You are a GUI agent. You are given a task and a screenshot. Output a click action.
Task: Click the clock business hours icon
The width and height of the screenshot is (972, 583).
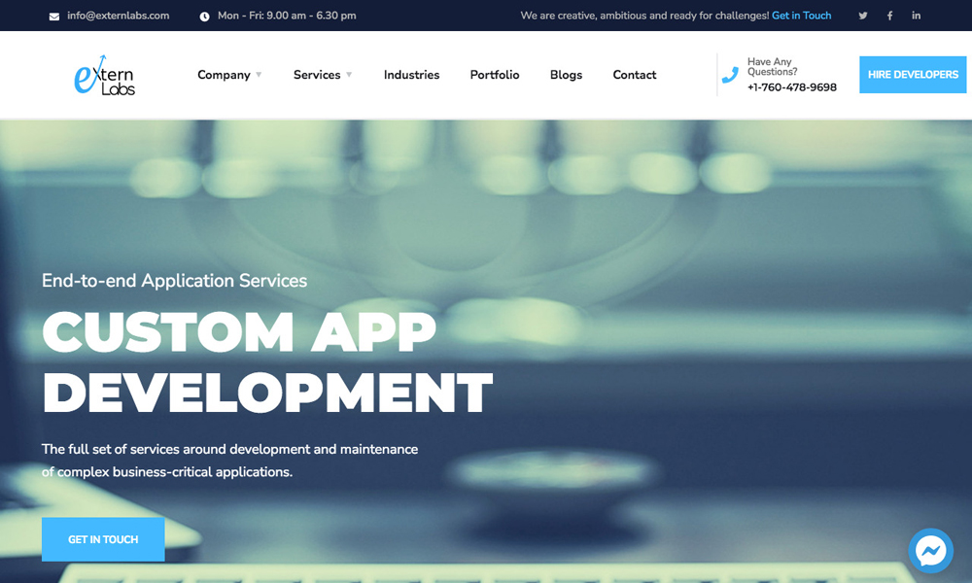204,17
